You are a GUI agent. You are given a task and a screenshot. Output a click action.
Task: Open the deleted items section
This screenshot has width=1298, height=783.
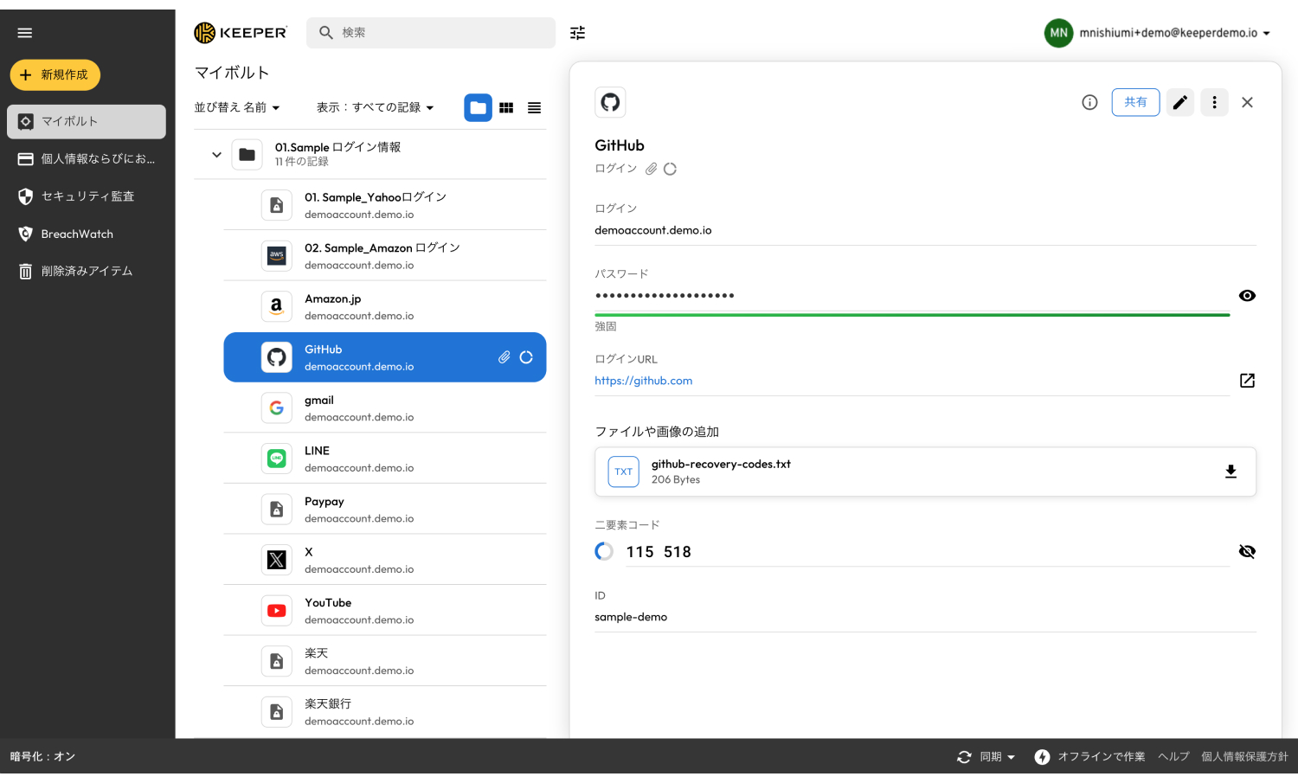tap(83, 271)
